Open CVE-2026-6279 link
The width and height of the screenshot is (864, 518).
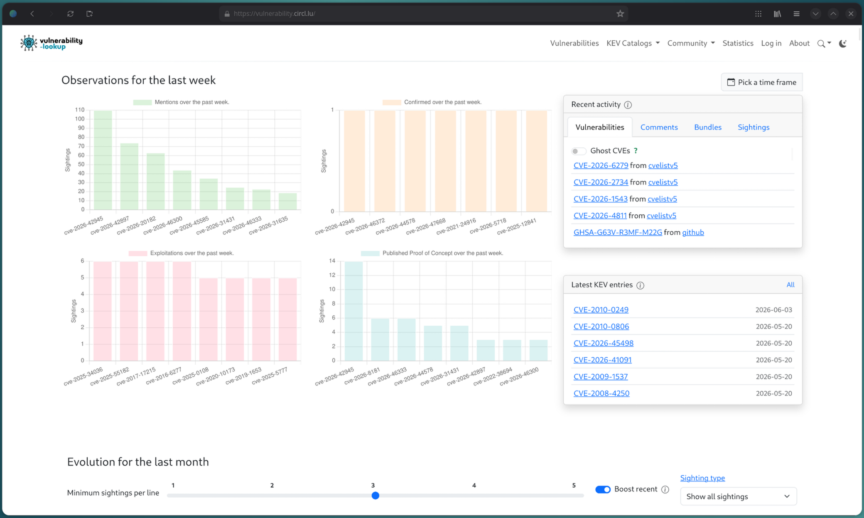pos(601,165)
